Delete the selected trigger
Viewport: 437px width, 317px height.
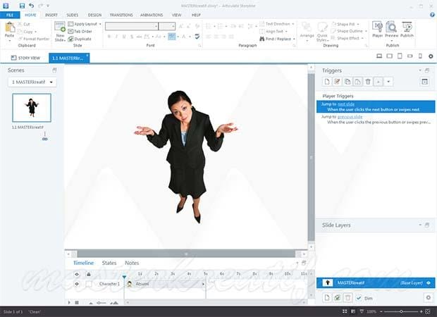(368, 82)
